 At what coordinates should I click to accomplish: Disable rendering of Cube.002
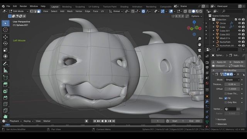tap(243, 34)
